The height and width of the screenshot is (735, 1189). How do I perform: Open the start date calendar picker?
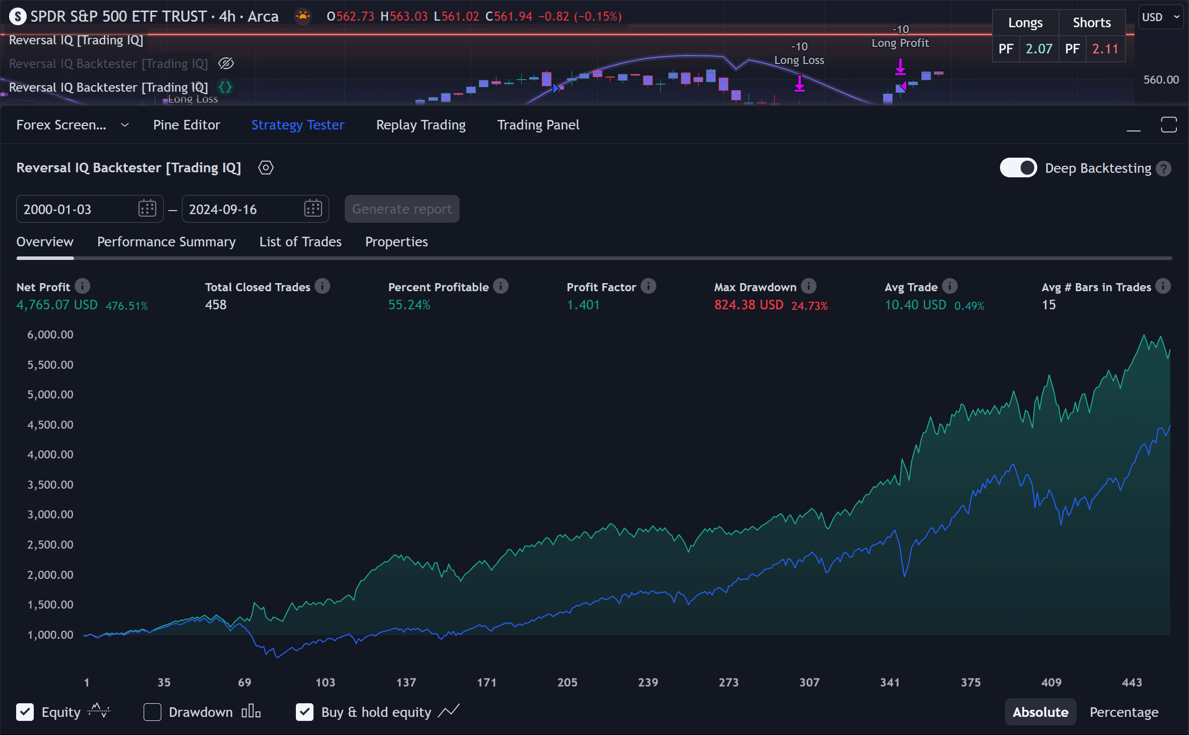pyautogui.click(x=147, y=209)
